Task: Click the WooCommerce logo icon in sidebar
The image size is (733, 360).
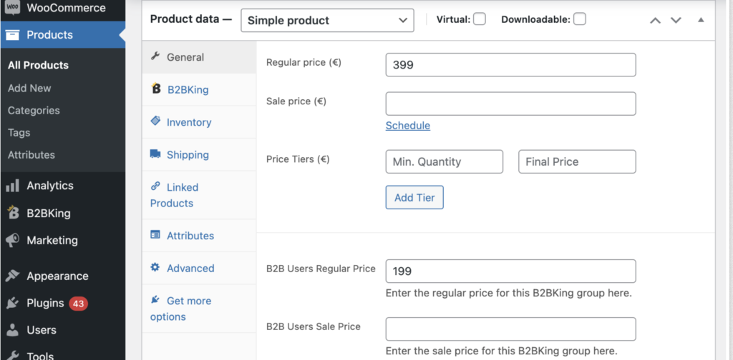Action: [x=12, y=8]
